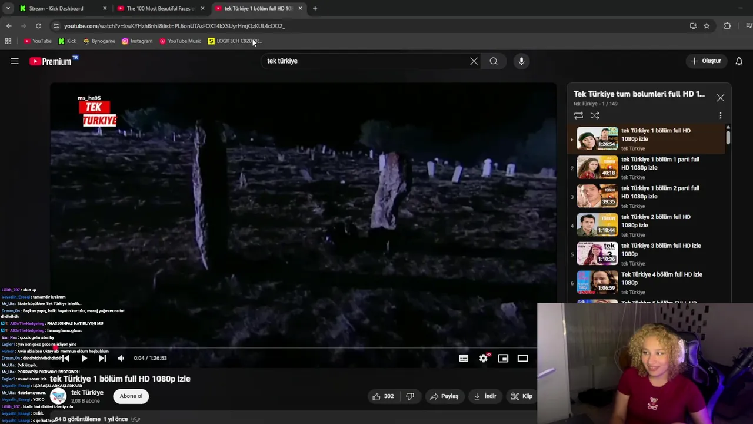Like the video

point(383,396)
